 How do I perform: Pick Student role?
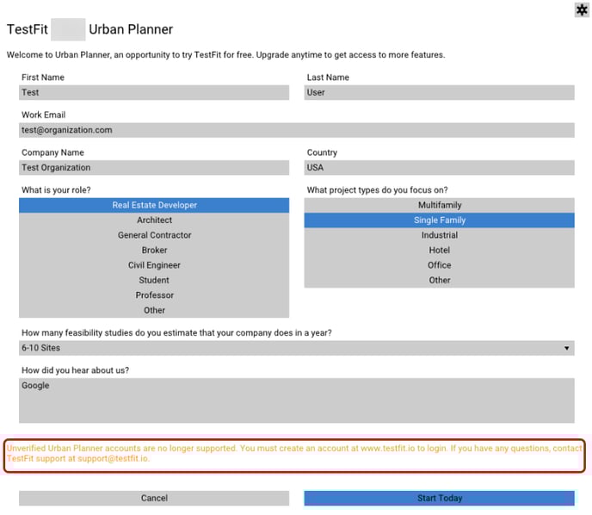coord(154,281)
